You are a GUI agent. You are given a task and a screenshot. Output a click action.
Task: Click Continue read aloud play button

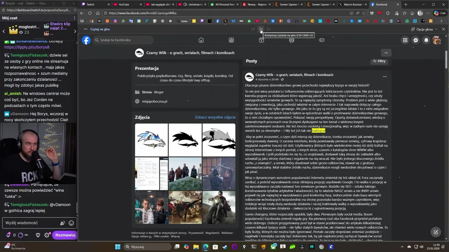[x=261, y=29]
